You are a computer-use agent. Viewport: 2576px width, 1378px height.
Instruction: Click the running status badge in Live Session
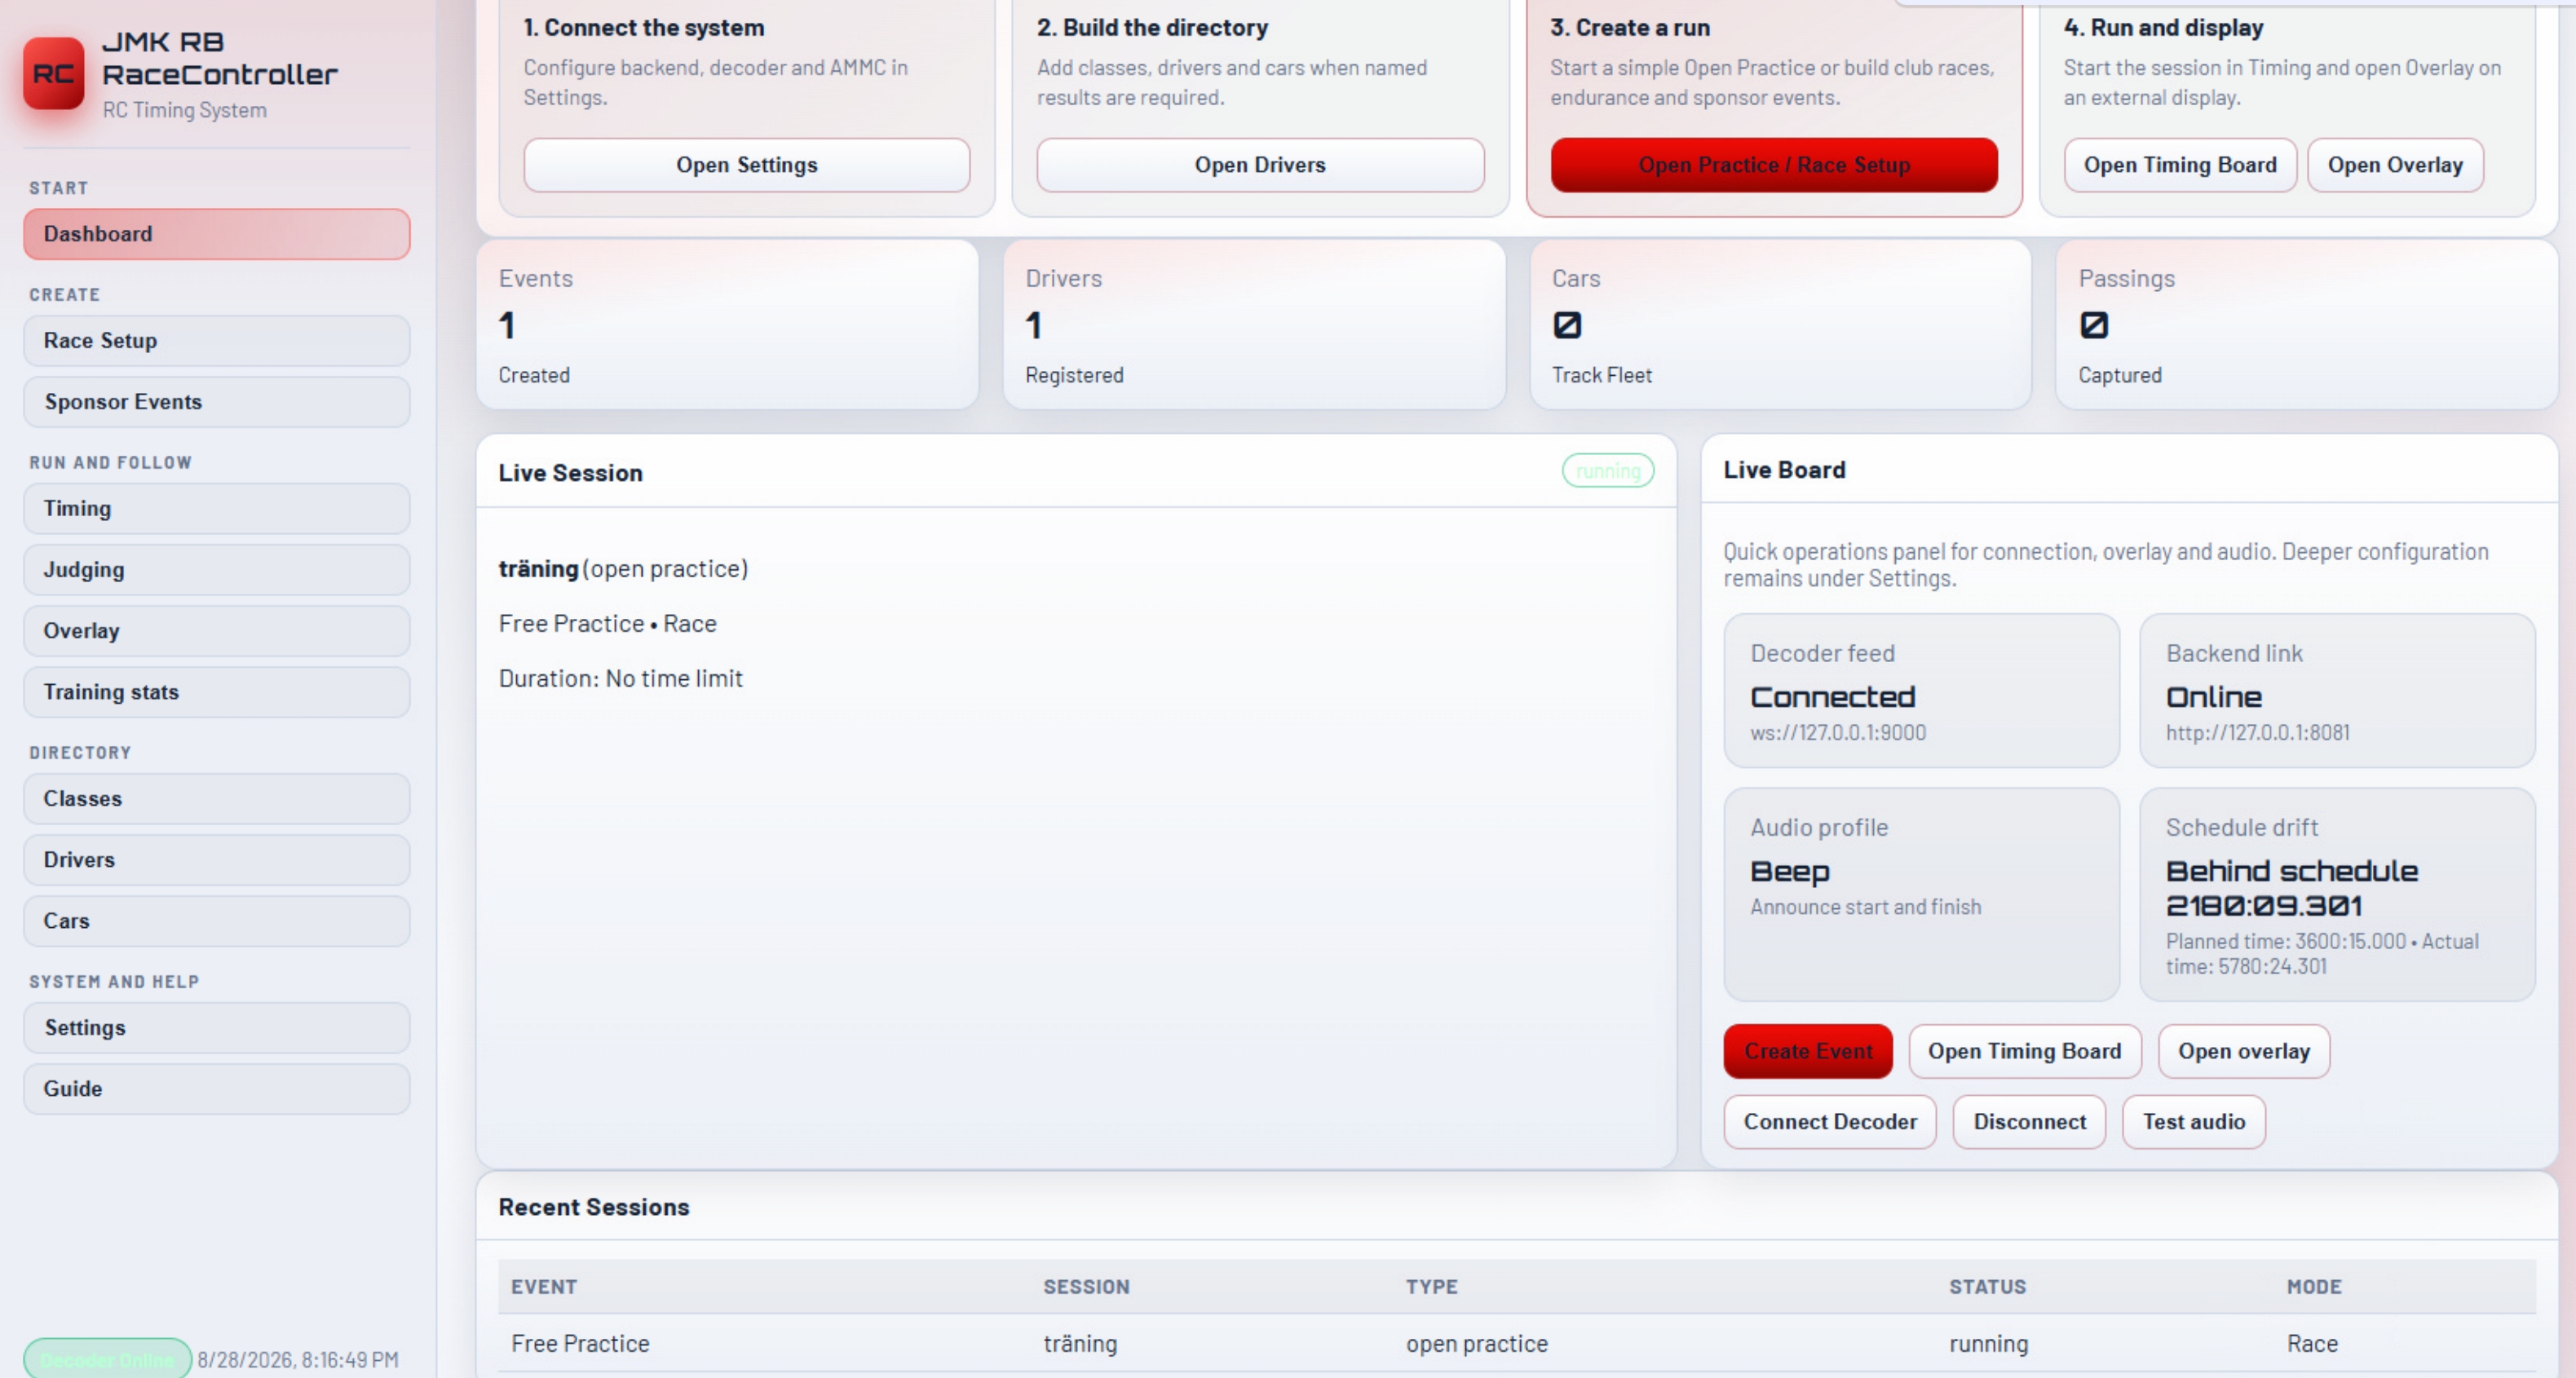1608,471
